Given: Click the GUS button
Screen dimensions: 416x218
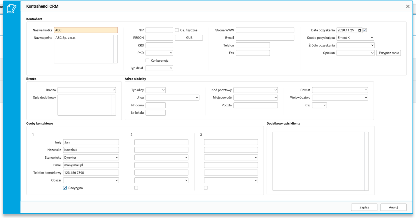Looking at the screenshot, I should click(189, 38).
